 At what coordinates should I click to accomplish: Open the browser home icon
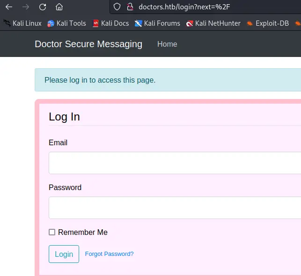tap(59, 7)
